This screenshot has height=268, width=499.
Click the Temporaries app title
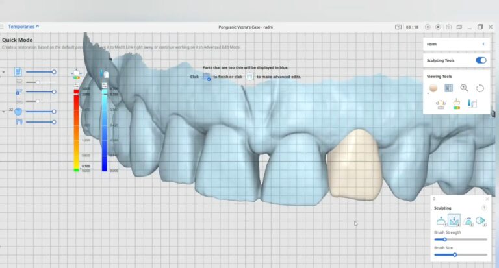click(x=21, y=27)
